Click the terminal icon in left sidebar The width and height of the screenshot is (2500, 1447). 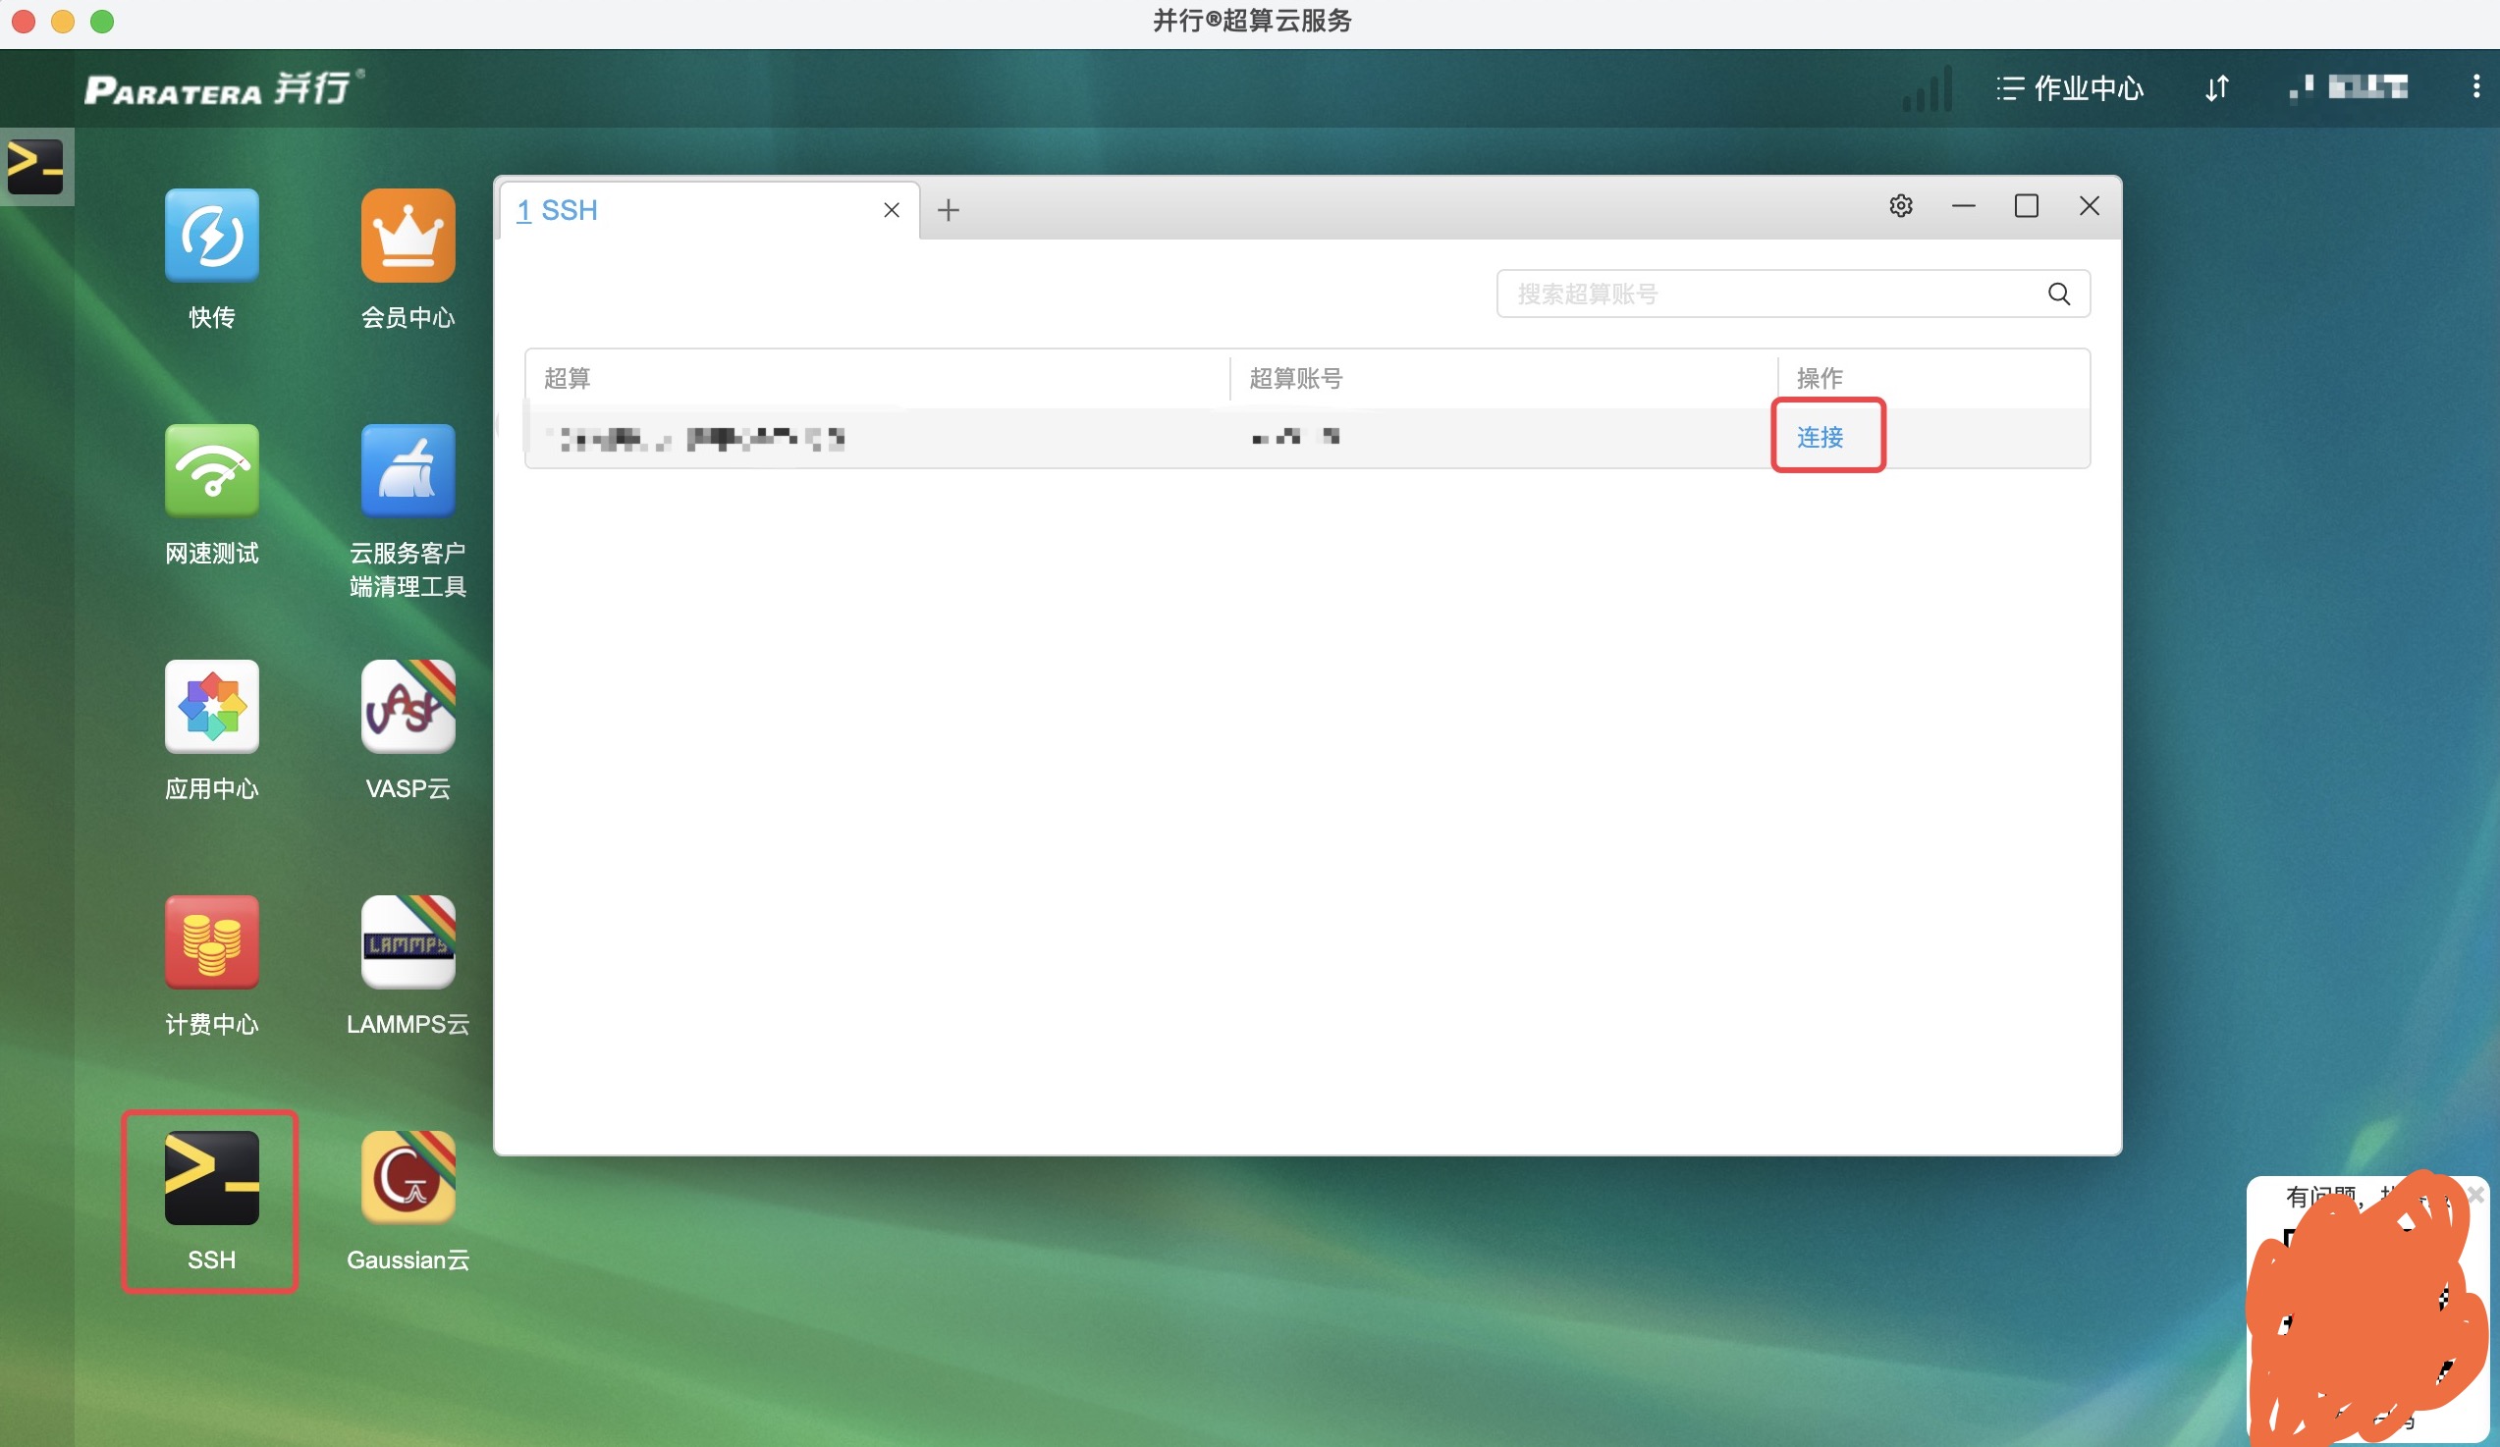35,167
